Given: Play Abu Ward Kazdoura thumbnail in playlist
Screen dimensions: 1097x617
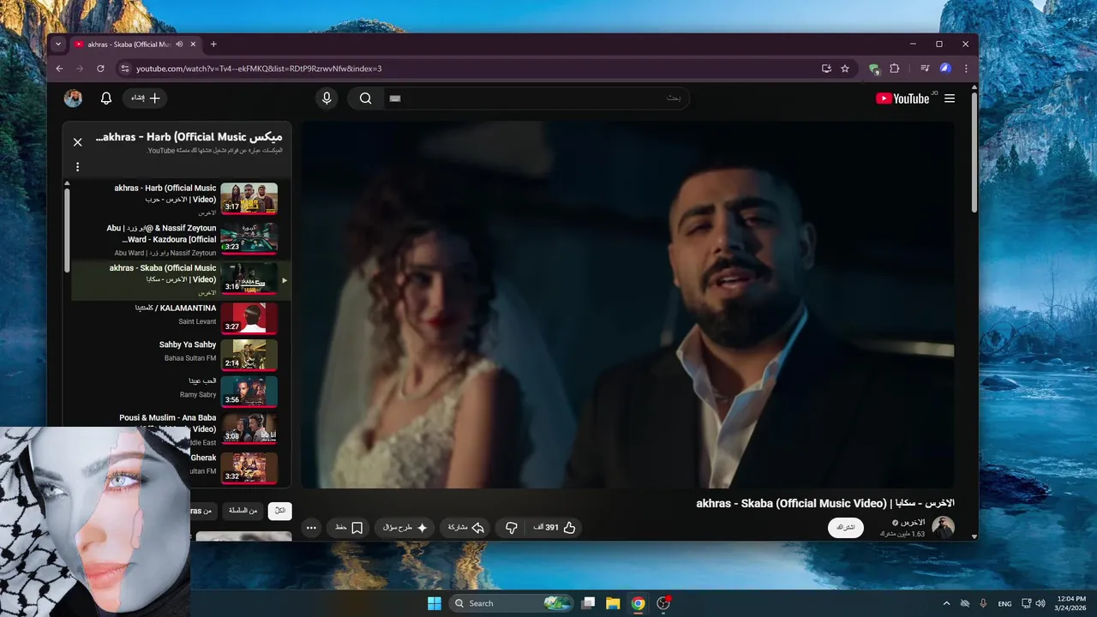Looking at the screenshot, I should (x=249, y=239).
